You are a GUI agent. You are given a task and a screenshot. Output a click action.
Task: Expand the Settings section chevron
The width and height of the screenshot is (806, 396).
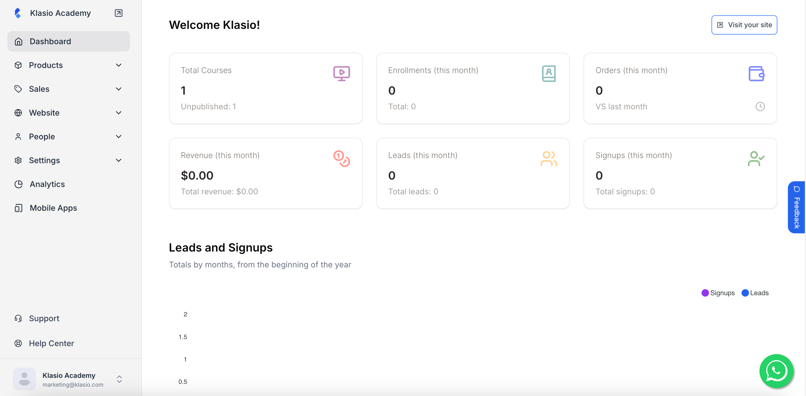click(x=119, y=160)
